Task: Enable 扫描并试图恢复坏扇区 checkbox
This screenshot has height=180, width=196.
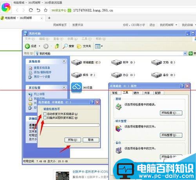Action: point(45,118)
